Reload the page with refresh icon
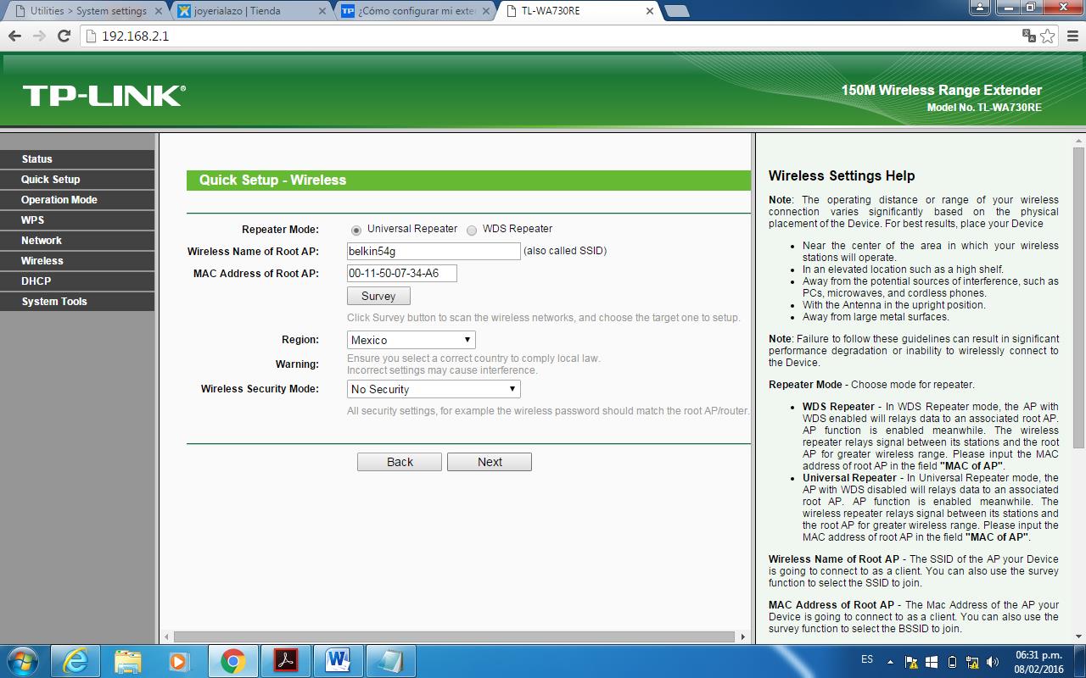 coord(64,36)
